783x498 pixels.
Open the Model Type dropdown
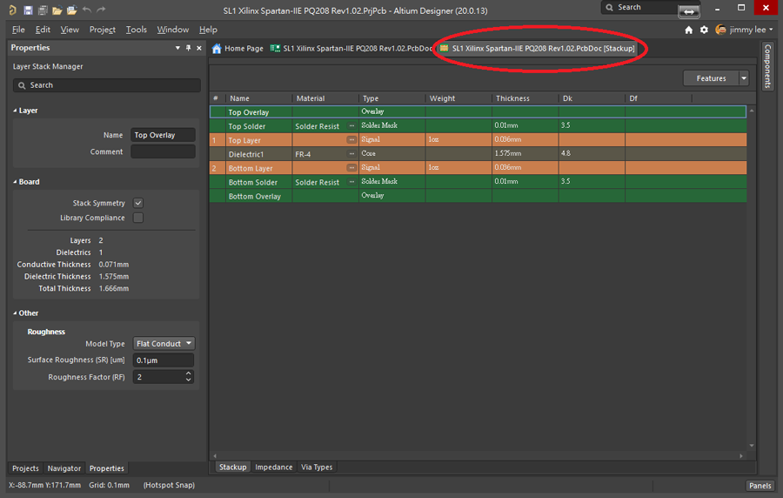[x=164, y=344]
